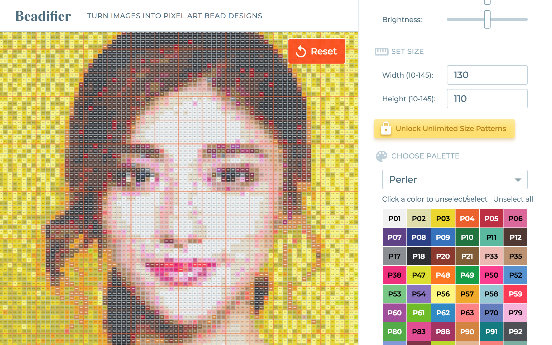552x345 pixels.
Task: Focus the Height input showing 110
Action: (487, 99)
